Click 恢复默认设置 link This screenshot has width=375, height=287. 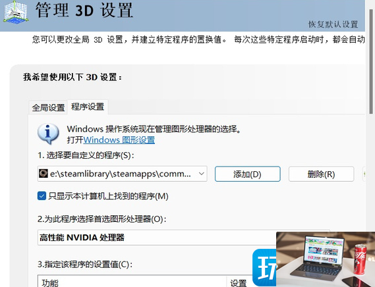pyautogui.click(x=333, y=24)
